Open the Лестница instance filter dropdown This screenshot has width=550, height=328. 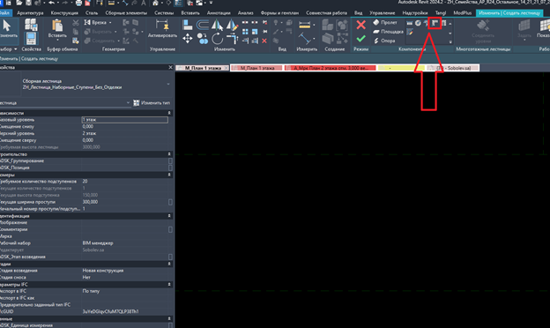pyautogui.click(x=128, y=103)
